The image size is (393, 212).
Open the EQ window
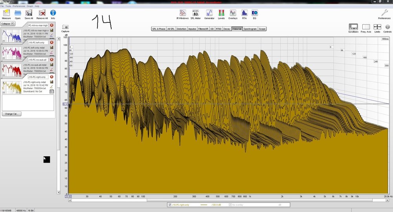[254, 15]
